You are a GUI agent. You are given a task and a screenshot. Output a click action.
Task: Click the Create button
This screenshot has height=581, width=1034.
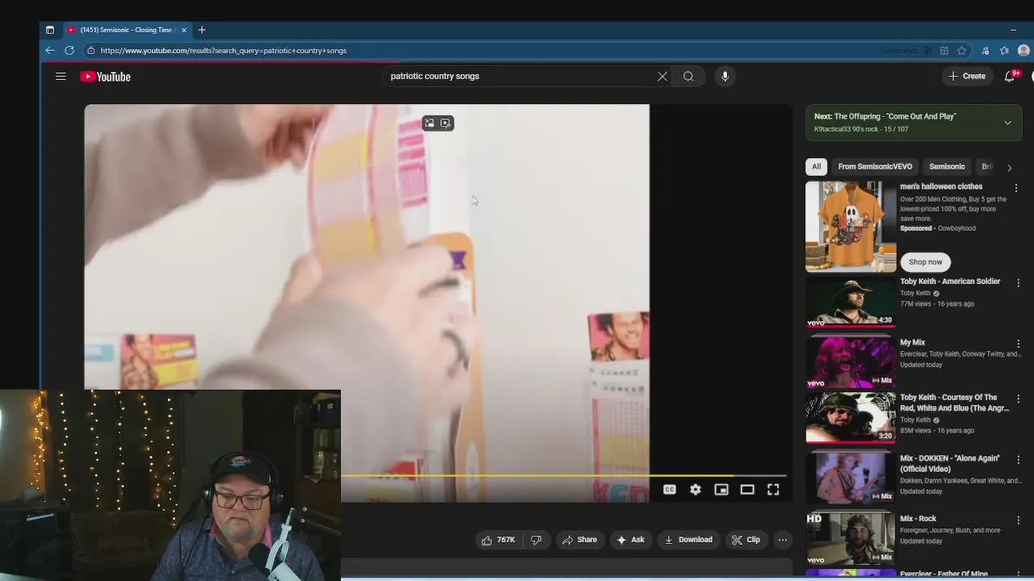pos(967,76)
